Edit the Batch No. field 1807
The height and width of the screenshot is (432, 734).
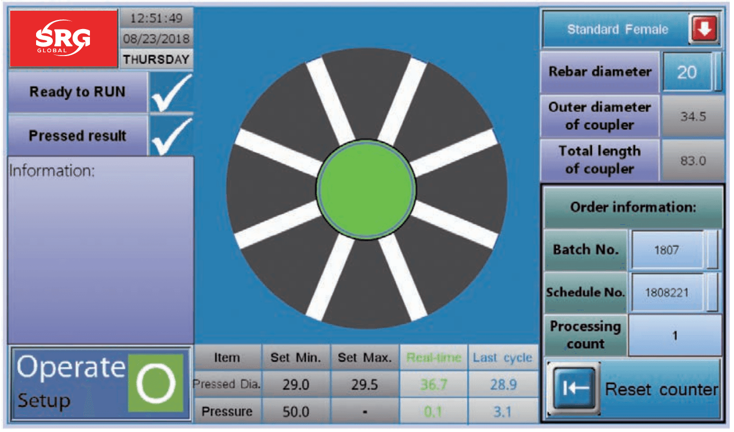click(x=667, y=250)
